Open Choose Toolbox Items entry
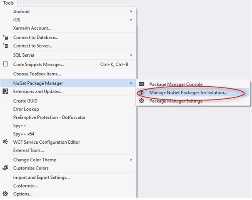Screen dimensions: 252x200 pos(68,74)
